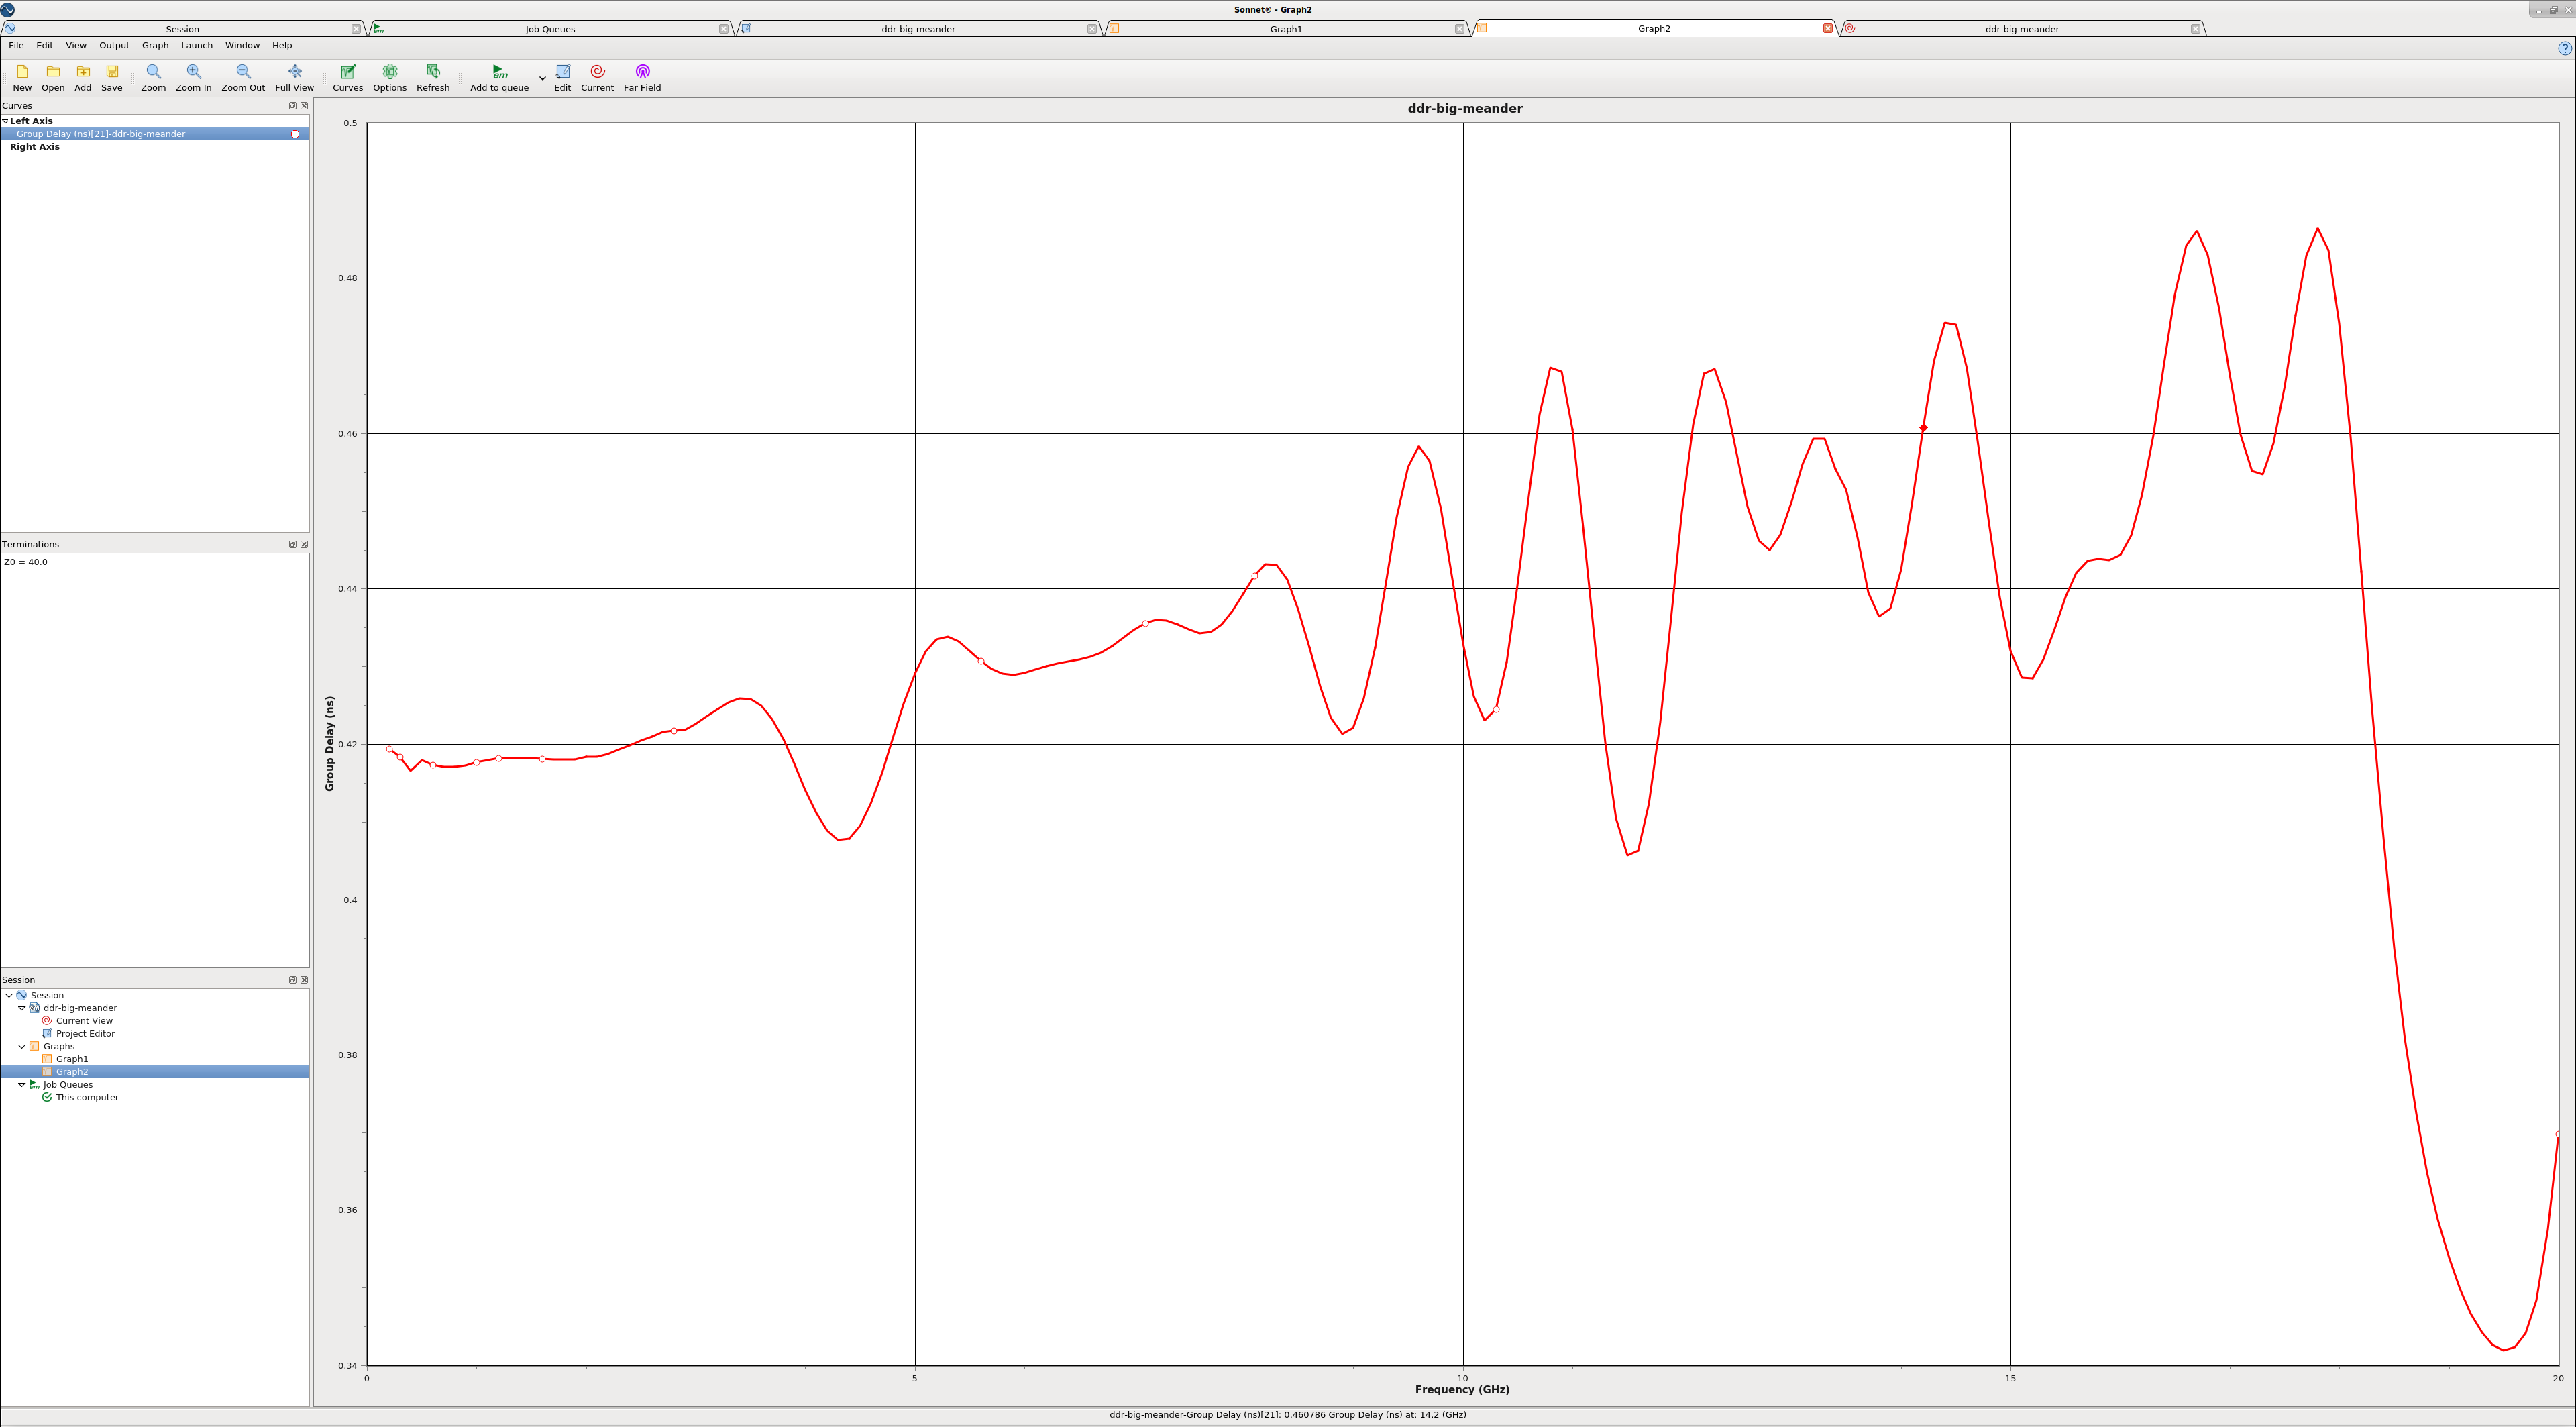Select This computer job queue
Image resolution: width=2576 pixels, height=1427 pixels.
coord(87,1098)
